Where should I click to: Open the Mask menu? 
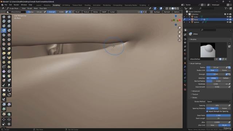36,8
